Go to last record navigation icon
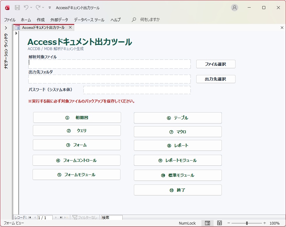 coord(61,218)
